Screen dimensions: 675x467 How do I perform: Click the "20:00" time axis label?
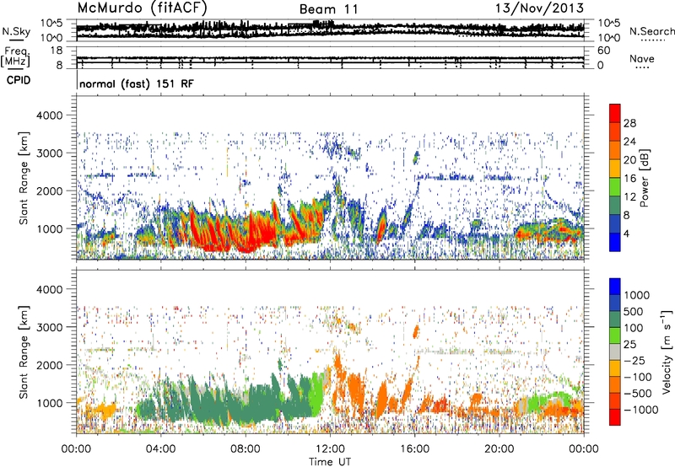pyautogui.click(x=499, y=449)
